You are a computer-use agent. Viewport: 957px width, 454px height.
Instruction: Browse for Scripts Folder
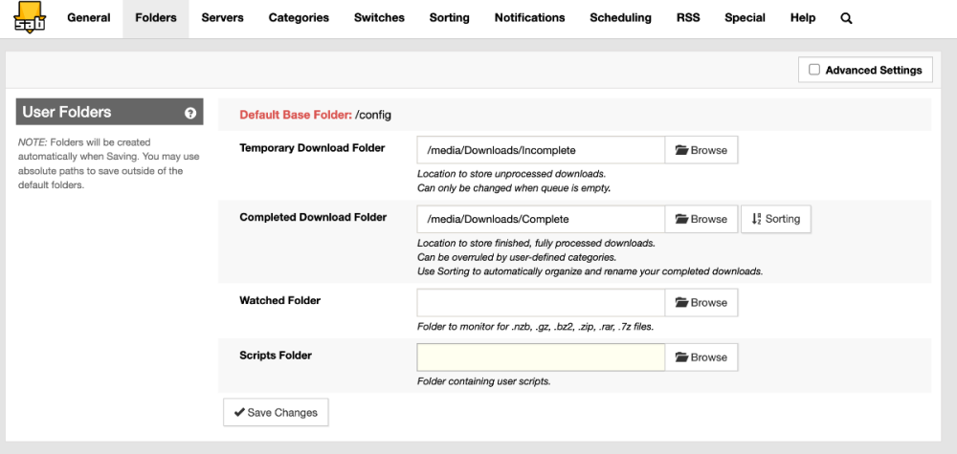click(701, 357)
